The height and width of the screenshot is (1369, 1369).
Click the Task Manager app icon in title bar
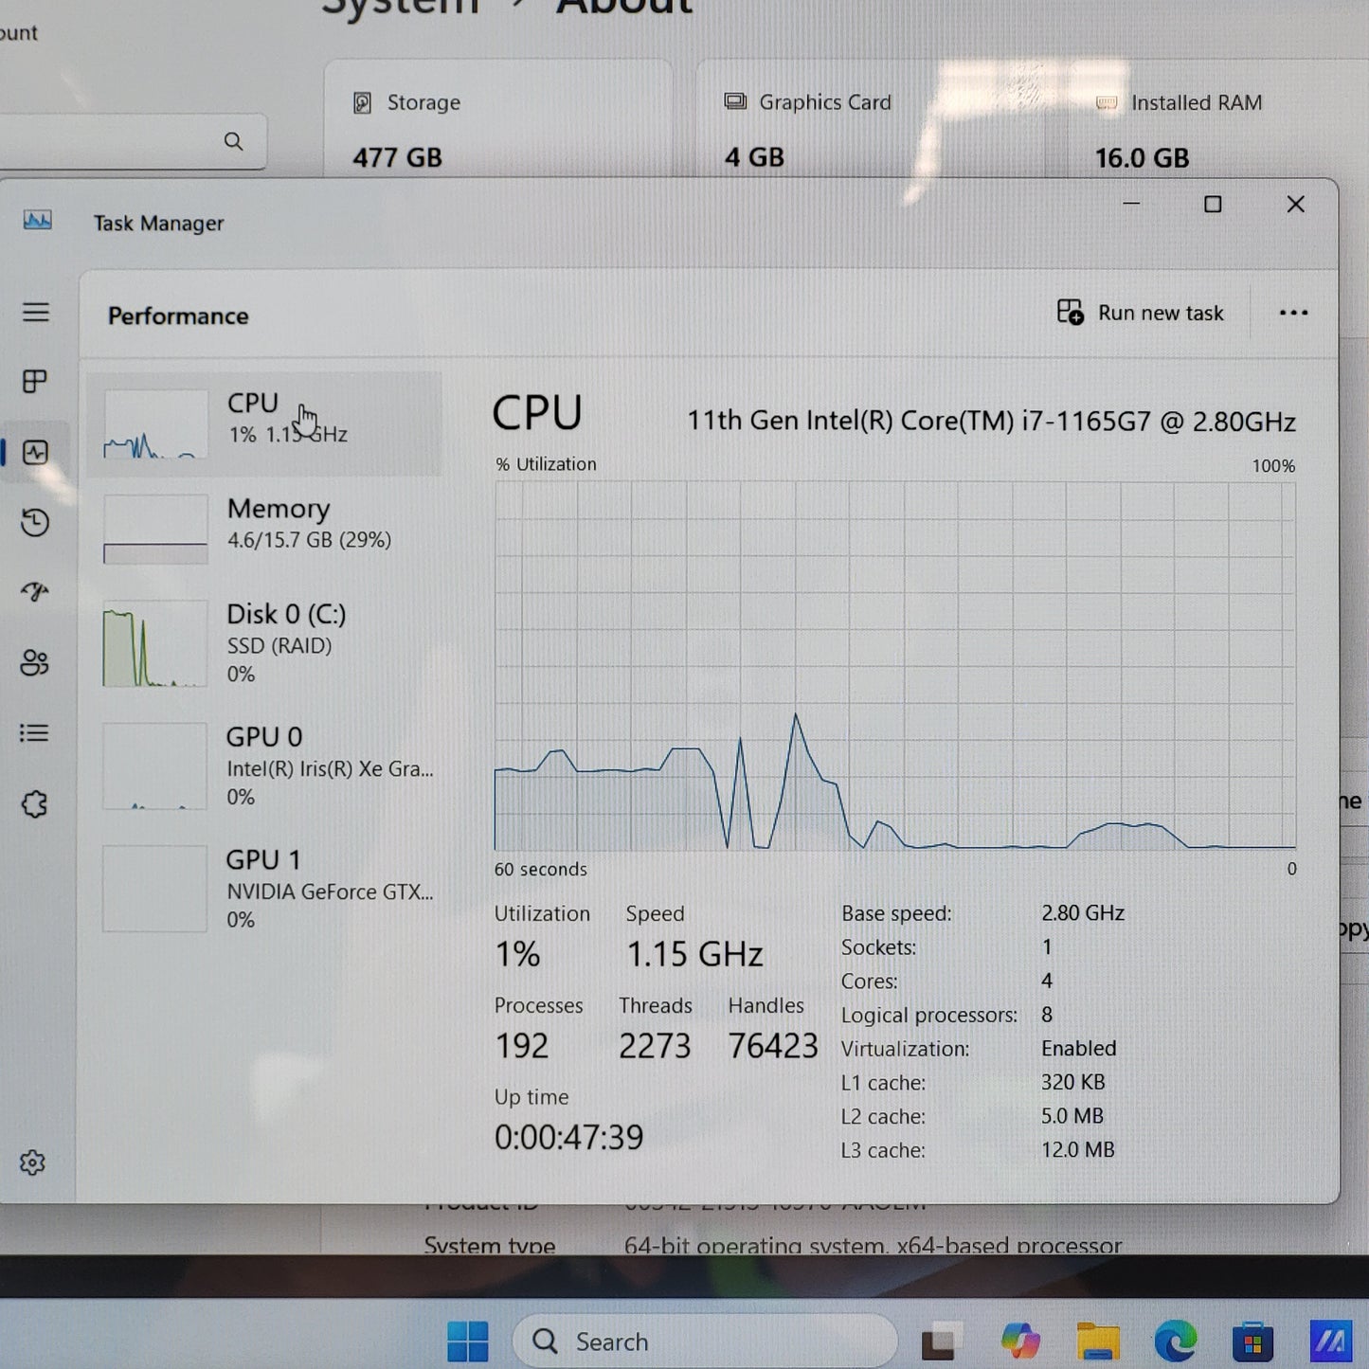(38, 221)
